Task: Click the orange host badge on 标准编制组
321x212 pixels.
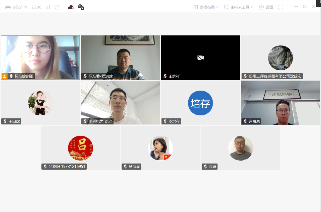Action: coord(4,76)
